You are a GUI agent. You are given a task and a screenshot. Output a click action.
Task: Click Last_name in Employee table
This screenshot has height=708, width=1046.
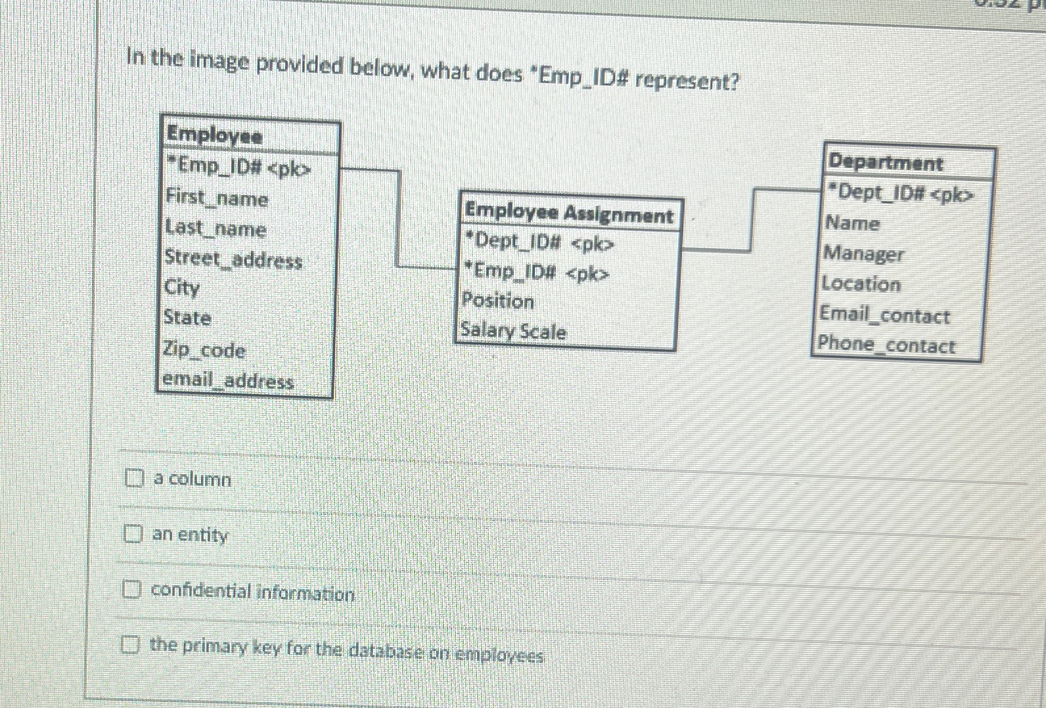pos(216,228)
